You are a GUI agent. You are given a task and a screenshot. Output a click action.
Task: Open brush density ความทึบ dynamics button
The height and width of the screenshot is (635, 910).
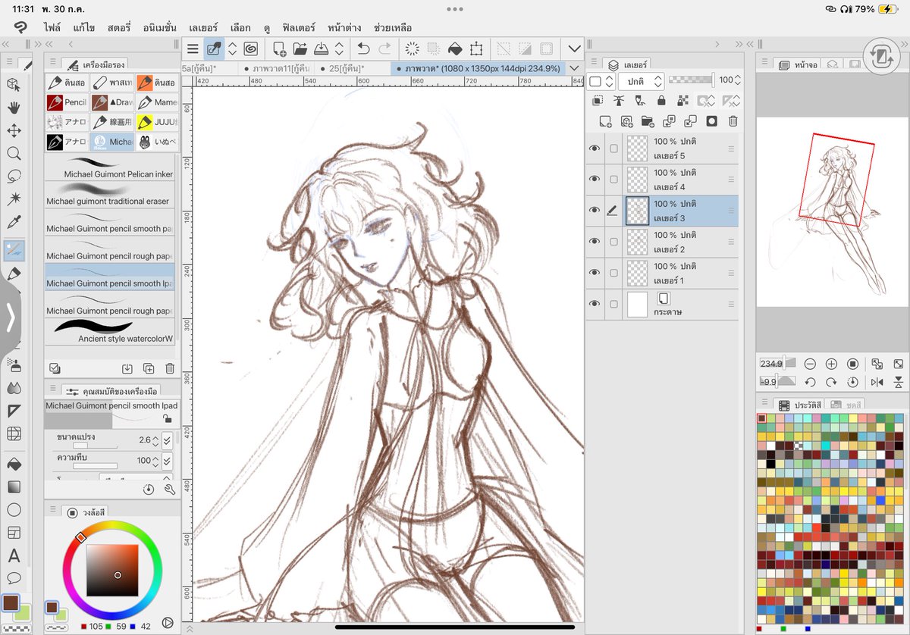point(167,461)
